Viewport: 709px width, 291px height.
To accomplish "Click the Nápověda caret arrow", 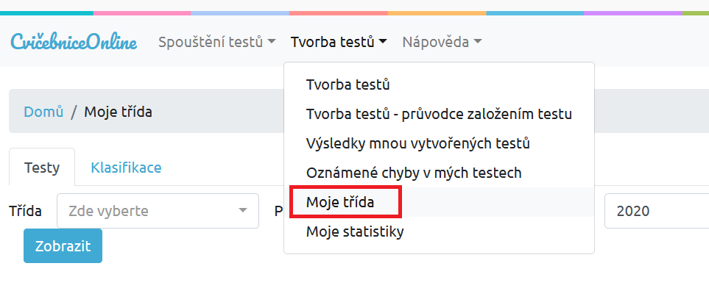I will 478,42.
